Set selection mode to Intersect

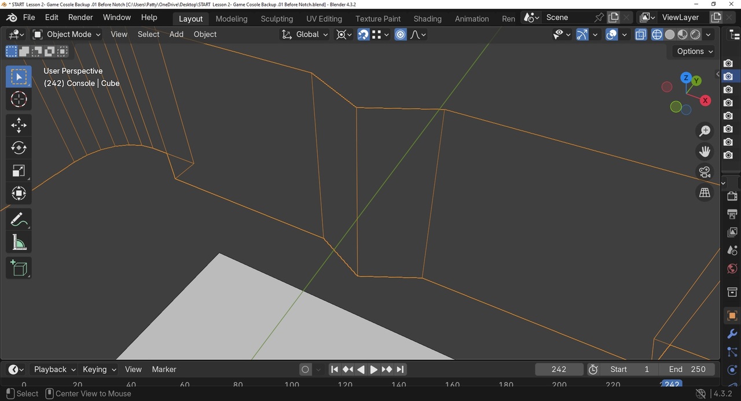pyautogui.click(x=63, y=51)
